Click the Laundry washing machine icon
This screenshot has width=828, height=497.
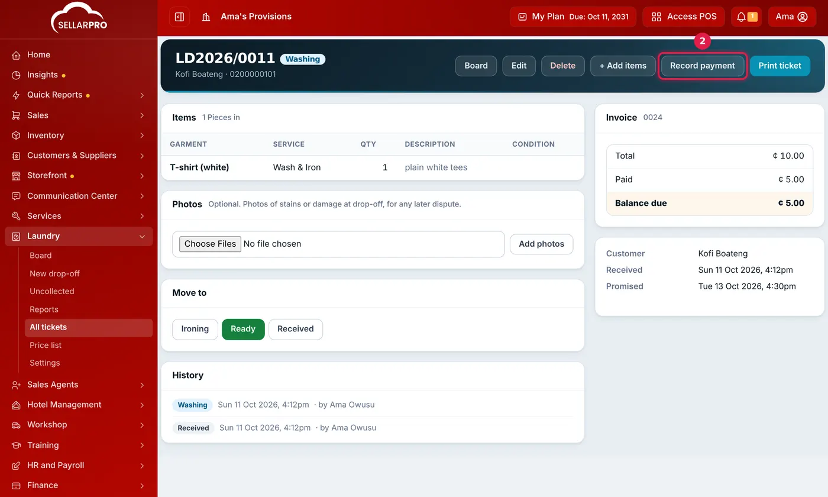pos(16,236)
